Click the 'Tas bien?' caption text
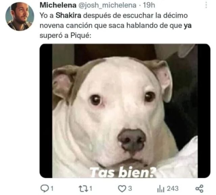Viewport: 216px width, 195px height. 123,172
